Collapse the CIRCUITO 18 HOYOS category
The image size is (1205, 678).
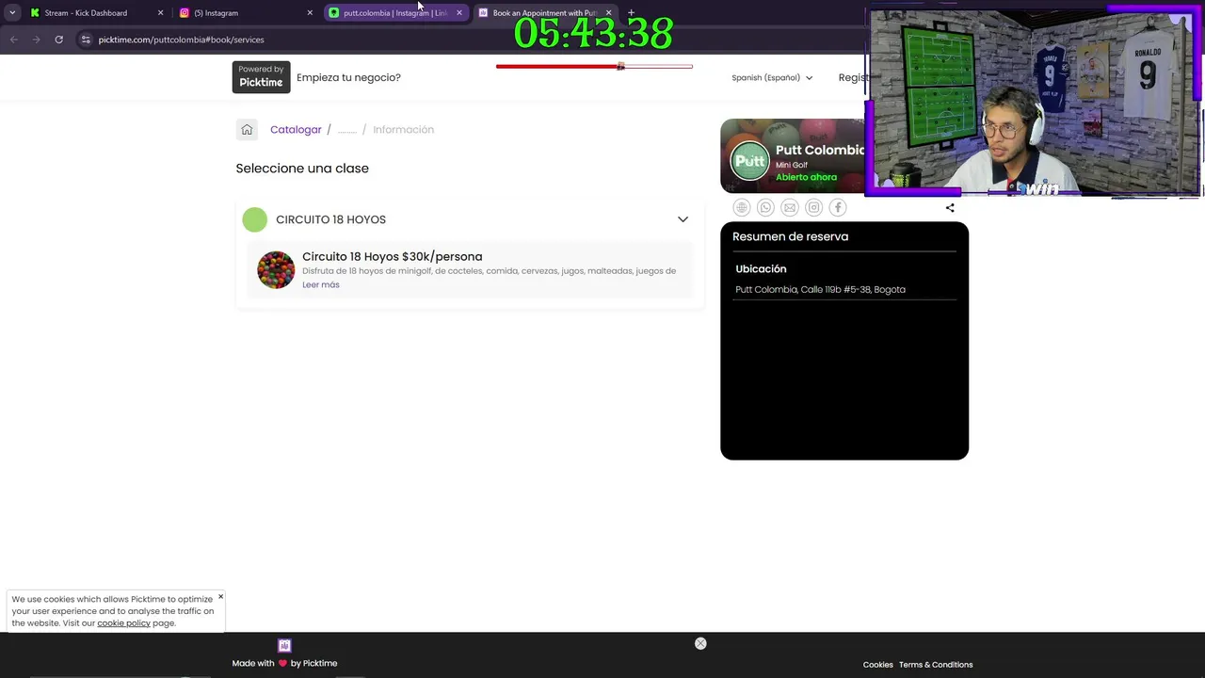683,219
